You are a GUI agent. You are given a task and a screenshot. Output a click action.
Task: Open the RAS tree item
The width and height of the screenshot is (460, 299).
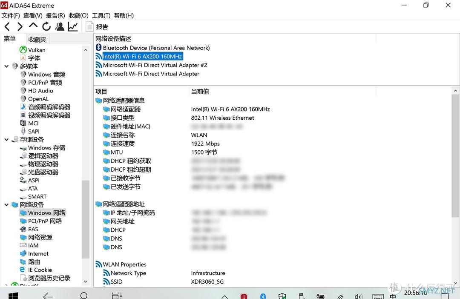tap(33, 229)
